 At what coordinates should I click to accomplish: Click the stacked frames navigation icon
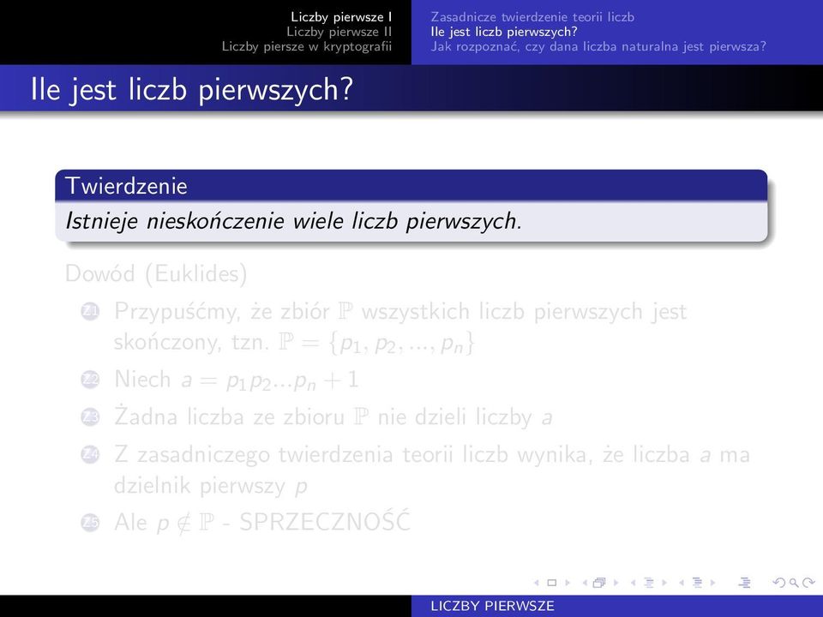599,583
